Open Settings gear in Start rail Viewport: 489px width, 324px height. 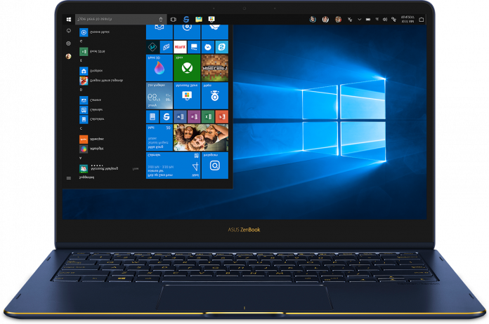69,43
